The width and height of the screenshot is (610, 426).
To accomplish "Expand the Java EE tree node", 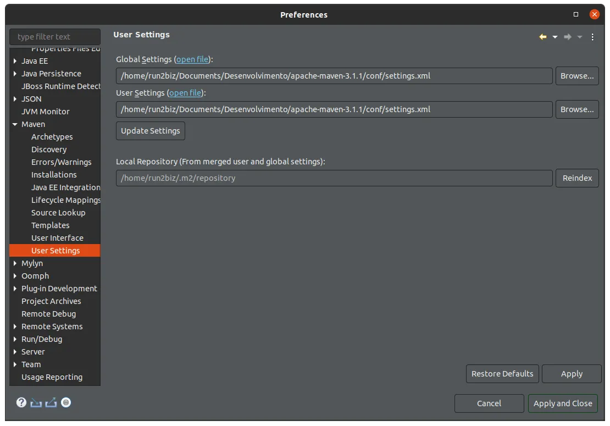I will [x=15, y=61].
